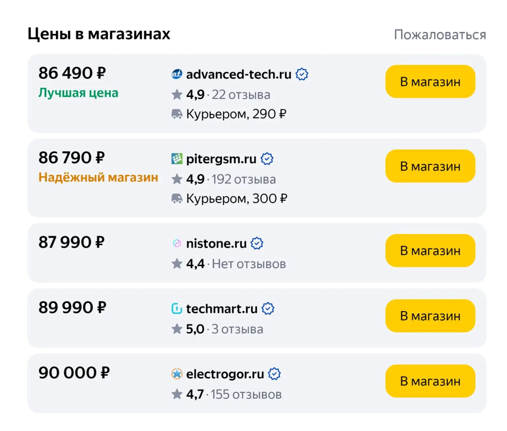The height and width of the screenshot is (431, 507).
Task: Click the nistone.ru shop logo icon
Action: click(177, 244)
